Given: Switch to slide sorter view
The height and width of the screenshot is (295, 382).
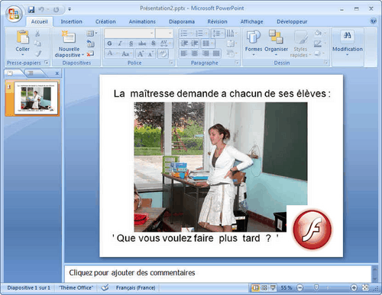Looking at the screenshot, I should pos(264,287).
